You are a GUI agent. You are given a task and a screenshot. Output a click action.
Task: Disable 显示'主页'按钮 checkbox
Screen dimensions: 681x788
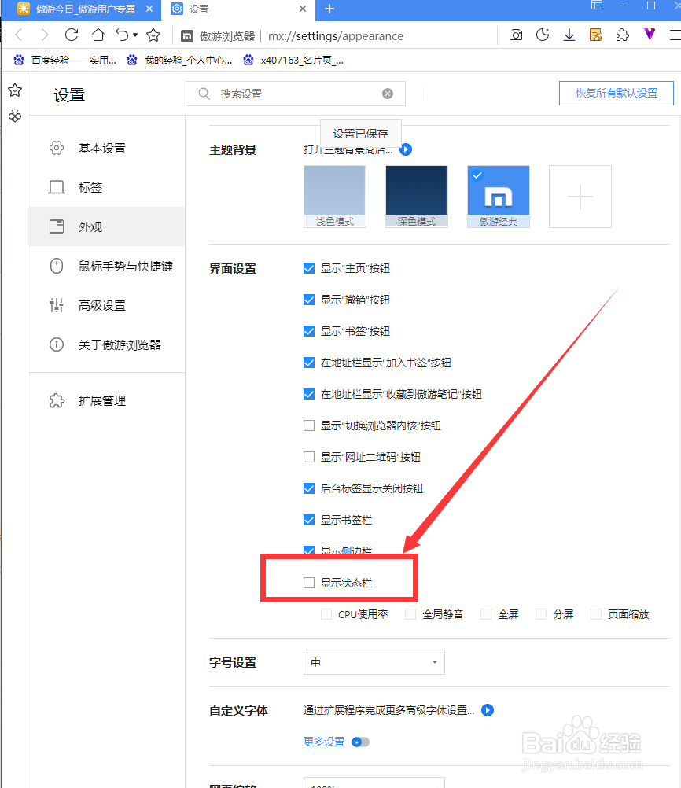[x=309, y=268]
